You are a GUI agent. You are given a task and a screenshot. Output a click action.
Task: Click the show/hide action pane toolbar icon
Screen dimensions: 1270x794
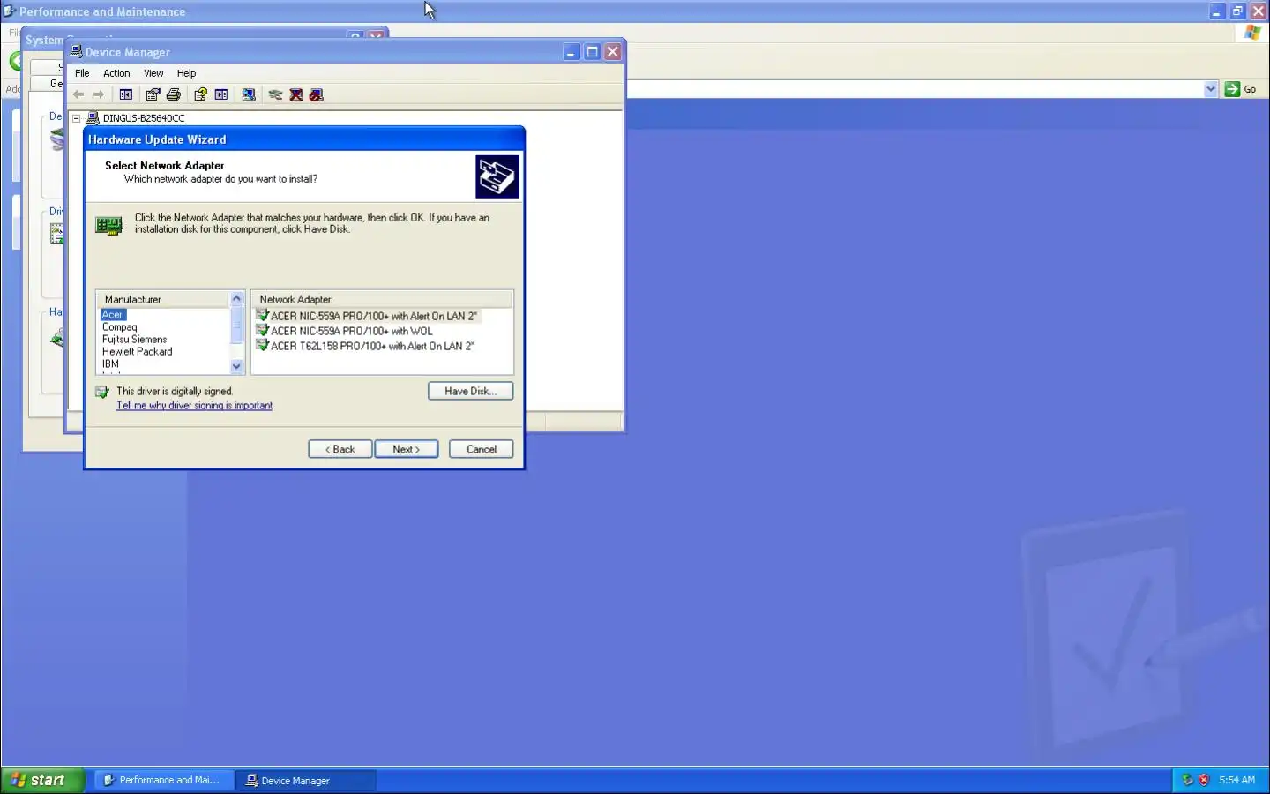pos(221,94)
